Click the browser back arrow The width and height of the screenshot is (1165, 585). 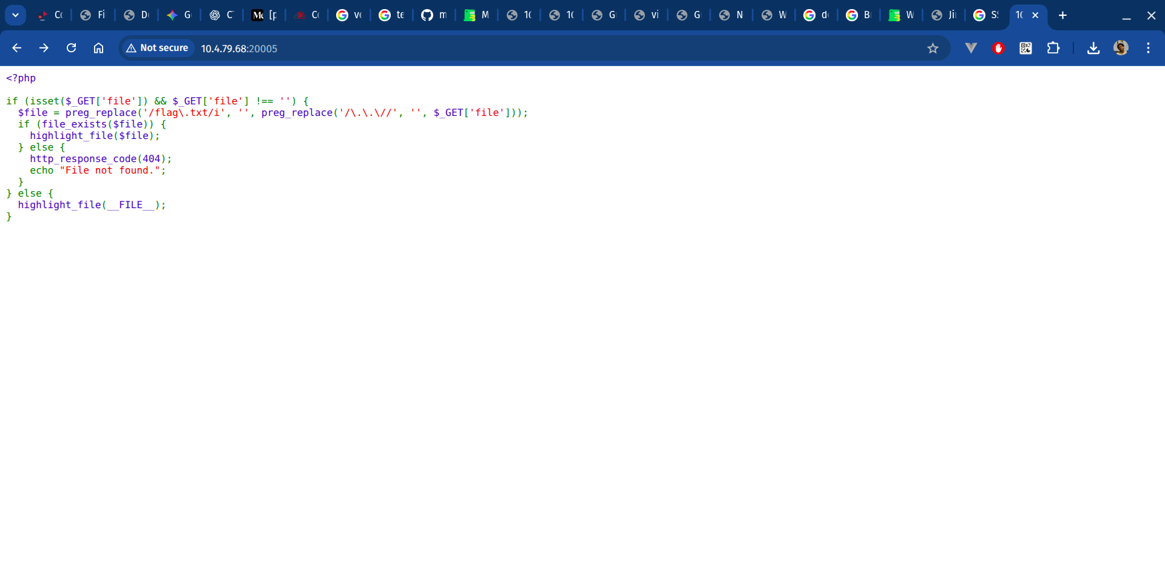[17, 48]
